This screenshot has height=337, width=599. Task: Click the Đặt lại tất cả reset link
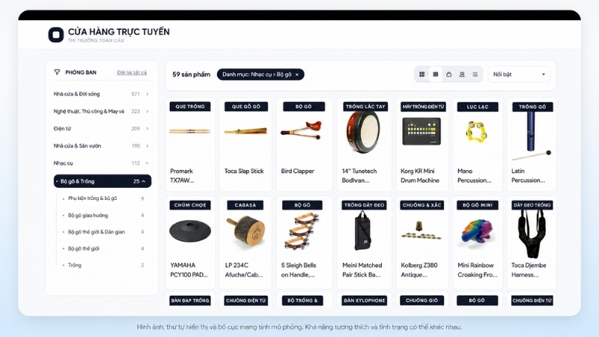132,72
